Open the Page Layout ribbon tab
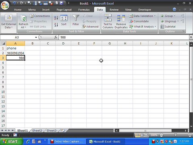 click(64, 10)
